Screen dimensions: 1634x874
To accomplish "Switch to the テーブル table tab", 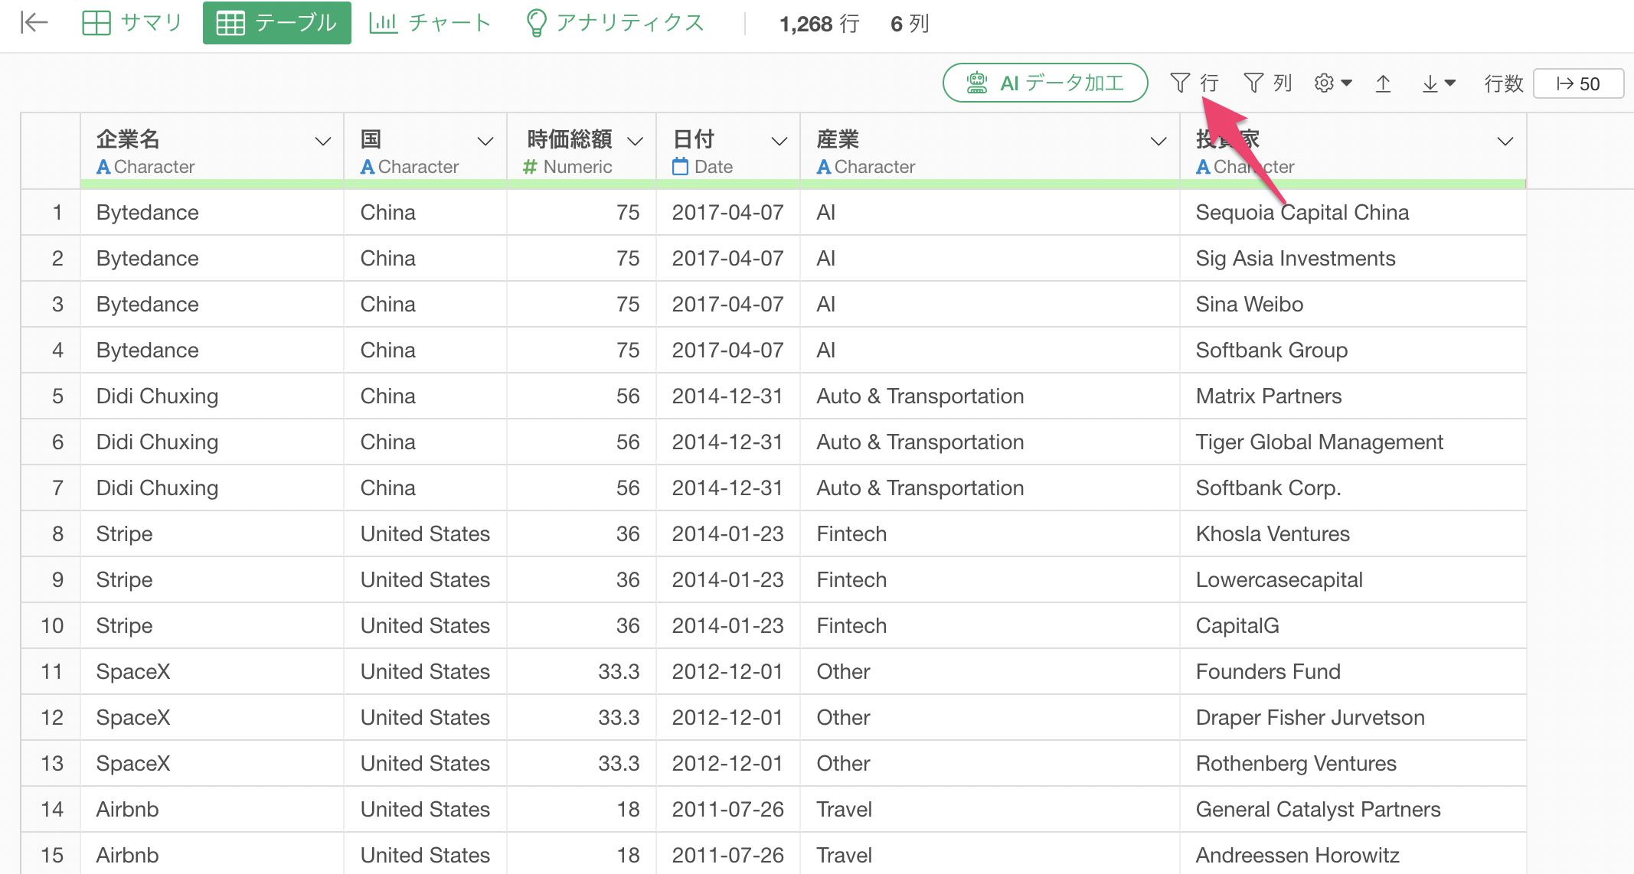I will tap(277, 23).
